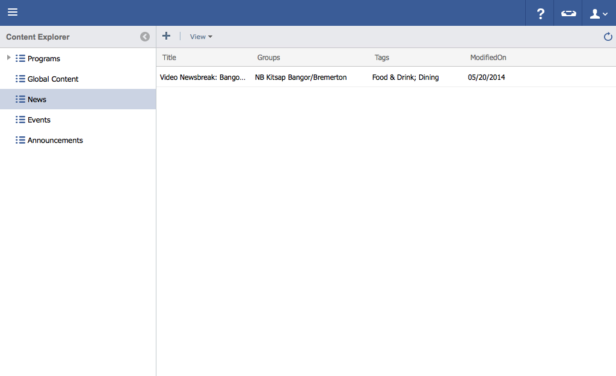The height and width of the screenshot is (376, 616).
Task: Expand the Programs tree node
Action: click(x=8, y=58)
